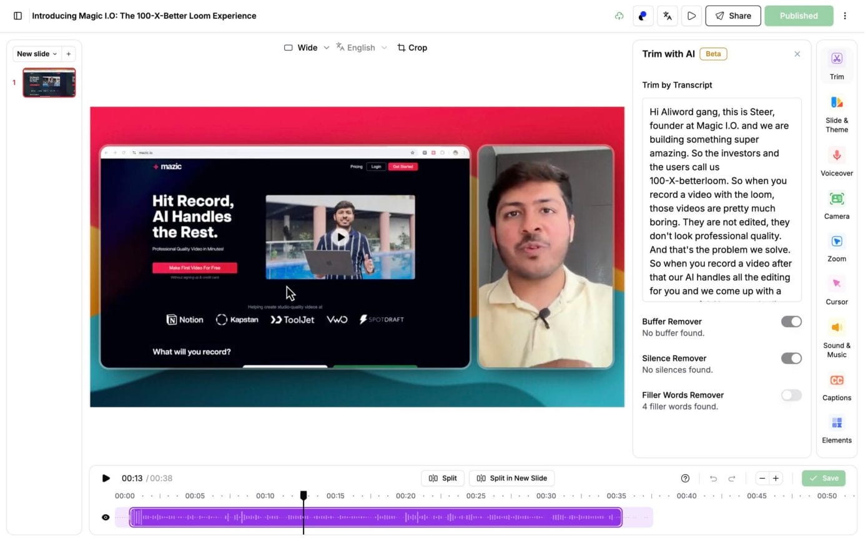
Task: Open the Captions tool
Action: click(836, 386)
